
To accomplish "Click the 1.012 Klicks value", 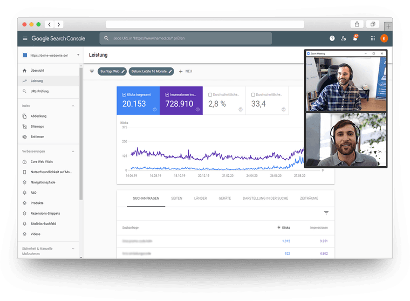I will click(286, 241).
